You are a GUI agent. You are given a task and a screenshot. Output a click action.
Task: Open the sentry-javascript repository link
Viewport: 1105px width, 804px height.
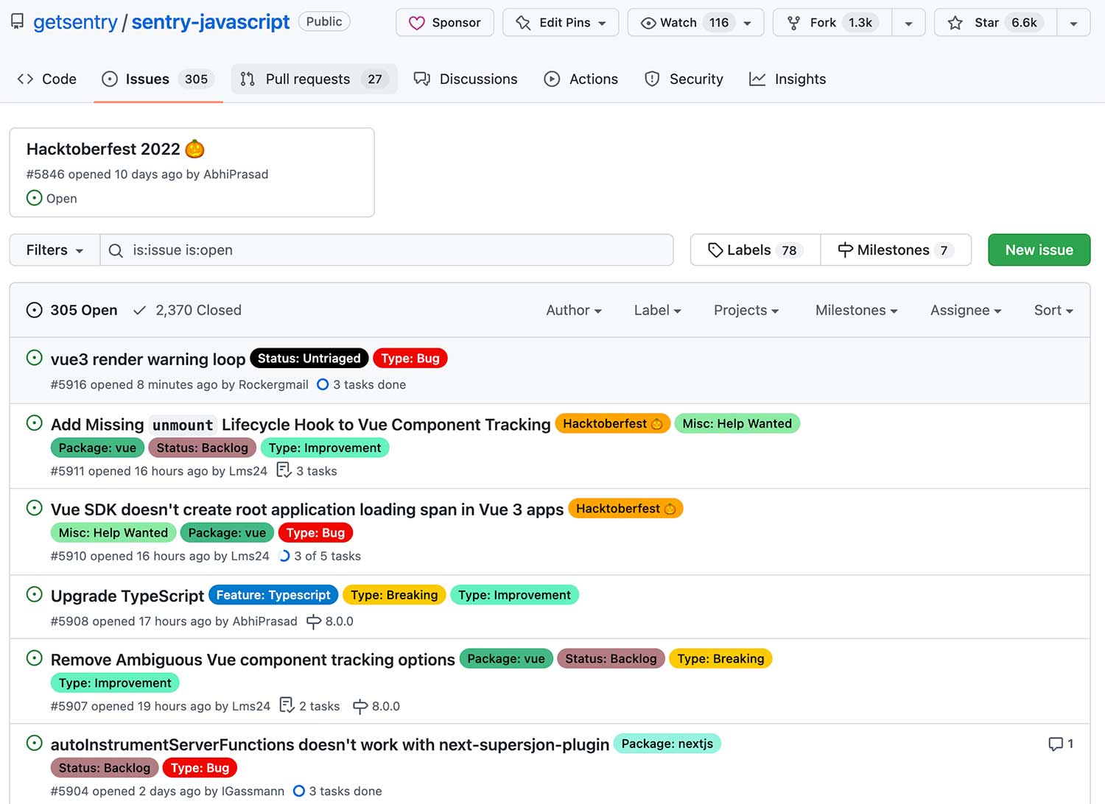pos(211,22)
